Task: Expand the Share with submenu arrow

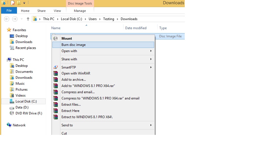Action: pyautogui.click(x=151, y=59)
